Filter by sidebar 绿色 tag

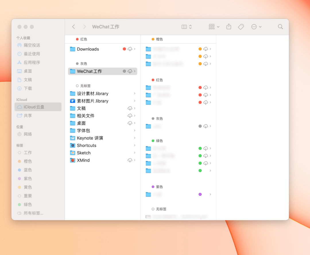[x=38, y=205]
